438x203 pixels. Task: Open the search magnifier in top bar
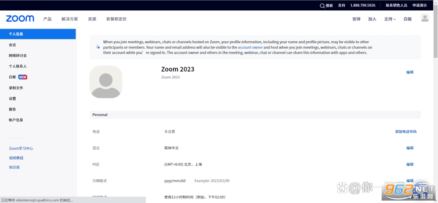coord(322,5)
